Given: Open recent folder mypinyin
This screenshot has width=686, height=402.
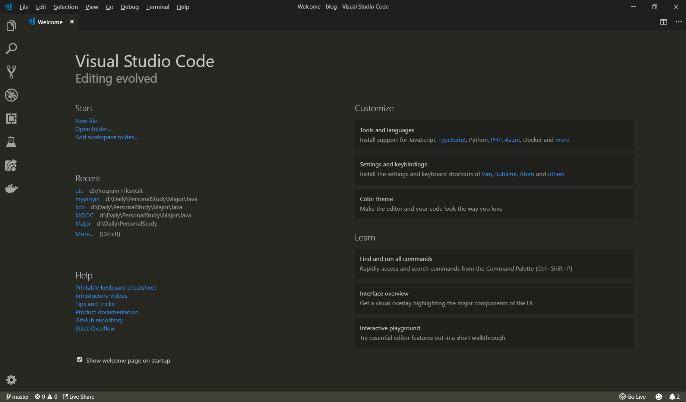Looking at the screenshot, I should 88,199.
